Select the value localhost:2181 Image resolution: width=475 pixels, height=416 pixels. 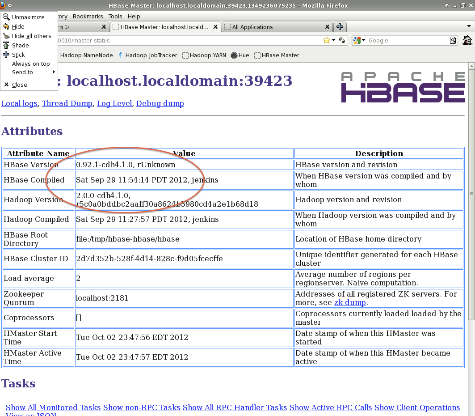(102, 298)
